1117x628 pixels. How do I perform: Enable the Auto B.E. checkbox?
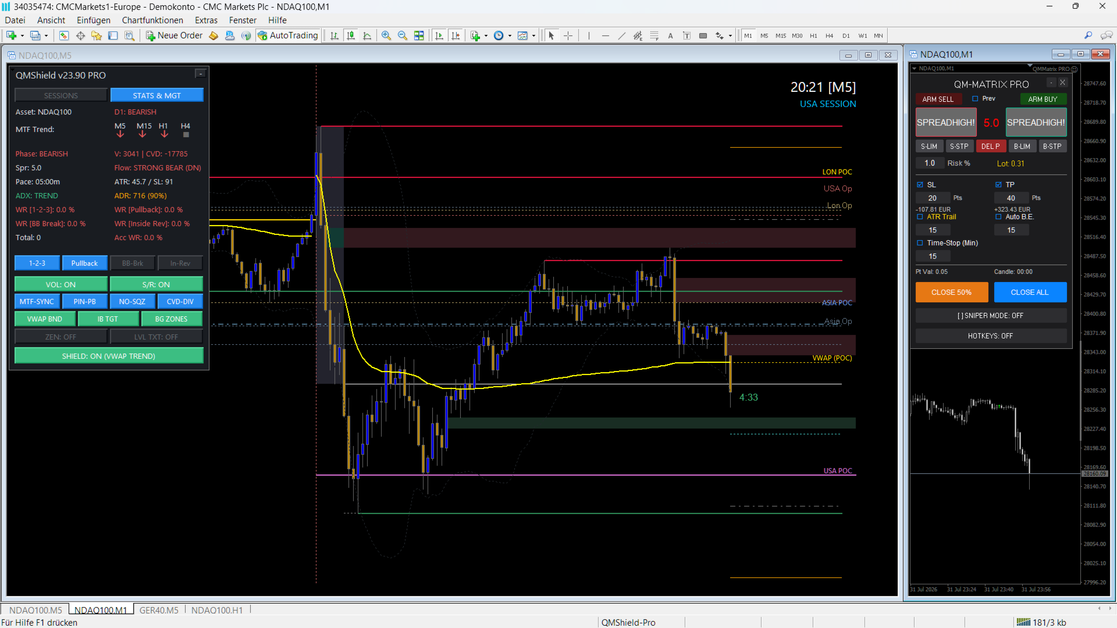coord(998,217)
